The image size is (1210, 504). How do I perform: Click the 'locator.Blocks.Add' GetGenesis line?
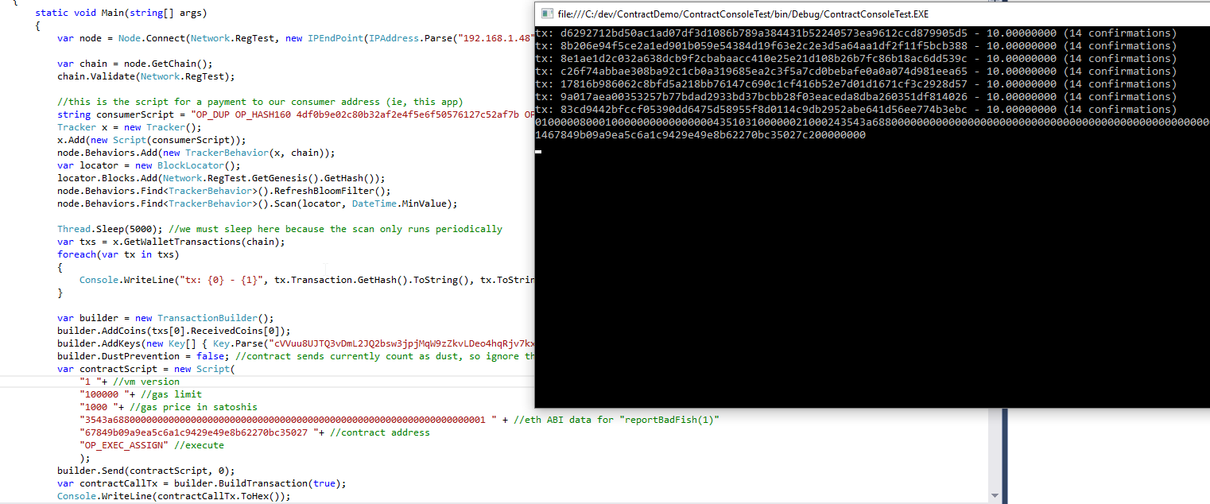[x=221, y=178]
